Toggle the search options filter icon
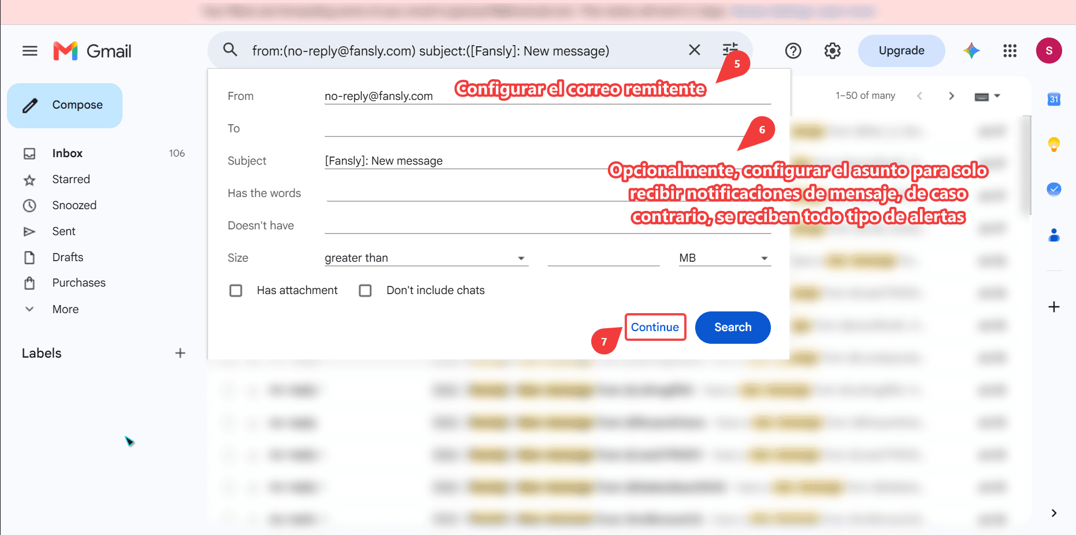 (x=730, y=50)
